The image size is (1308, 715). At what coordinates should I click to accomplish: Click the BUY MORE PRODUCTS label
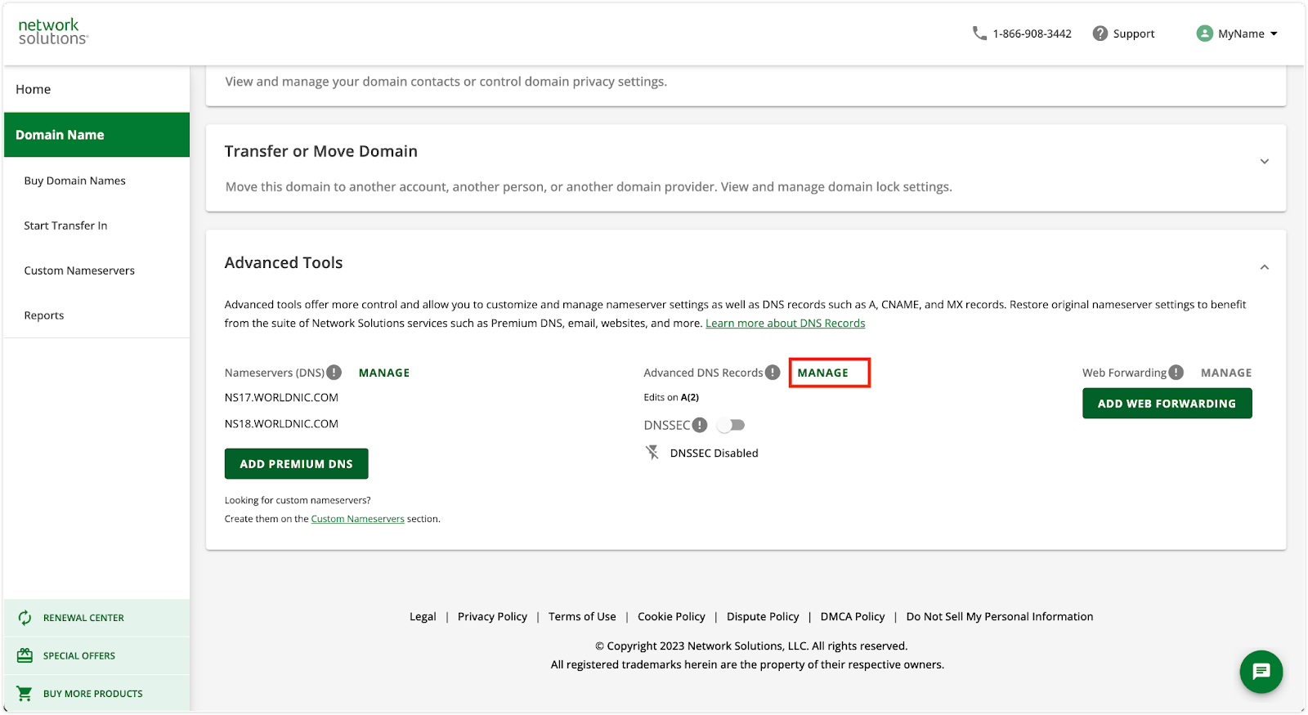(93, 694)
